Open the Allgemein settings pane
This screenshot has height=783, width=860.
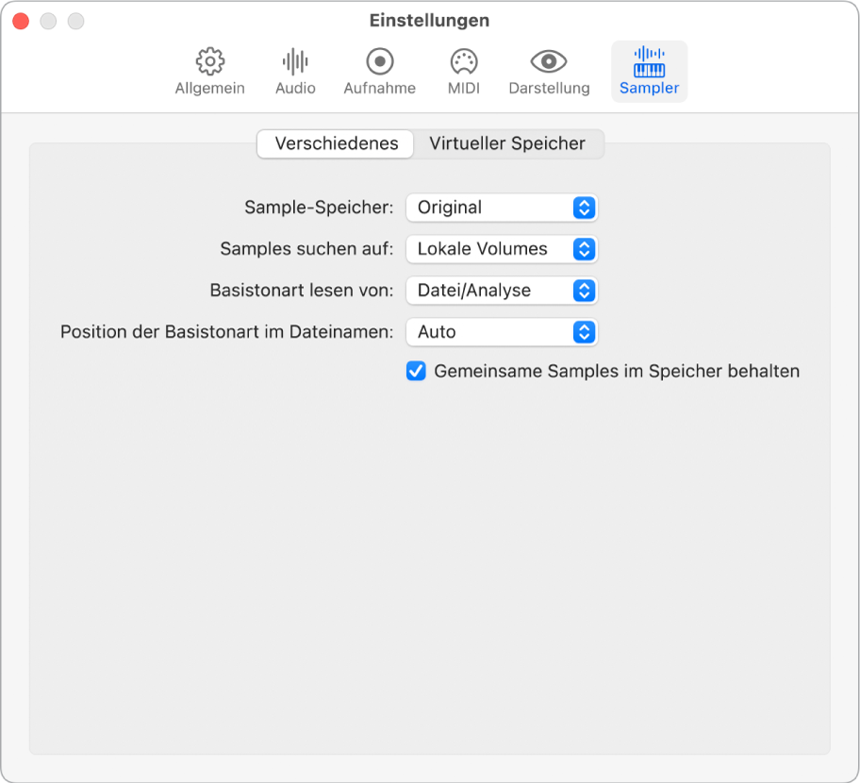click(208, 71)
